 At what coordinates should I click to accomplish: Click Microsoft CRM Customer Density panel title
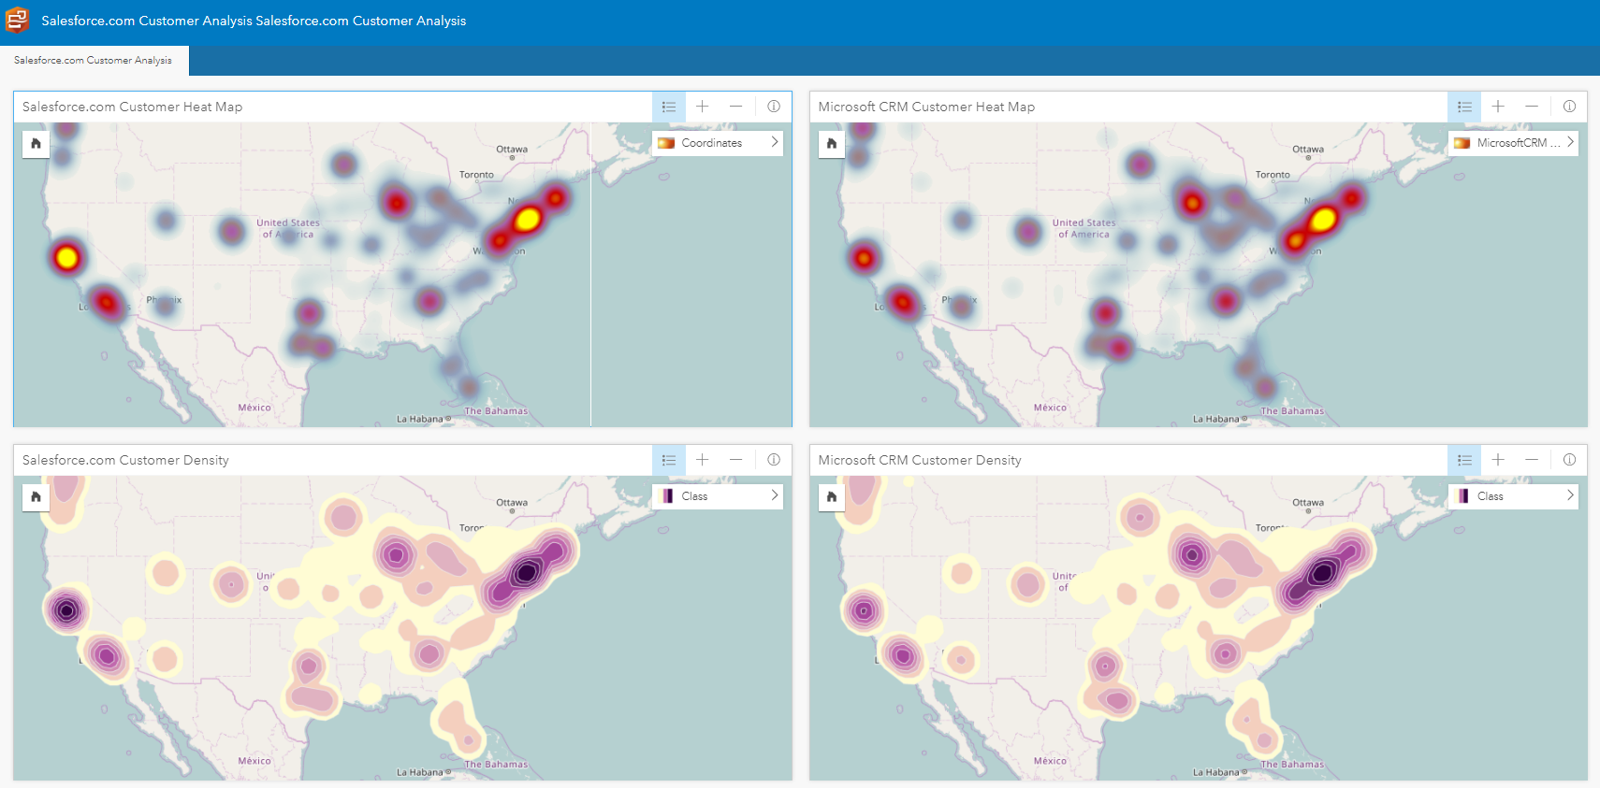coord(920,460)
